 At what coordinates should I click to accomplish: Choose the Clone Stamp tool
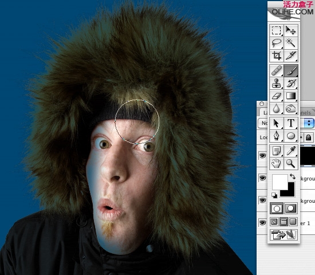pos(277,83)
